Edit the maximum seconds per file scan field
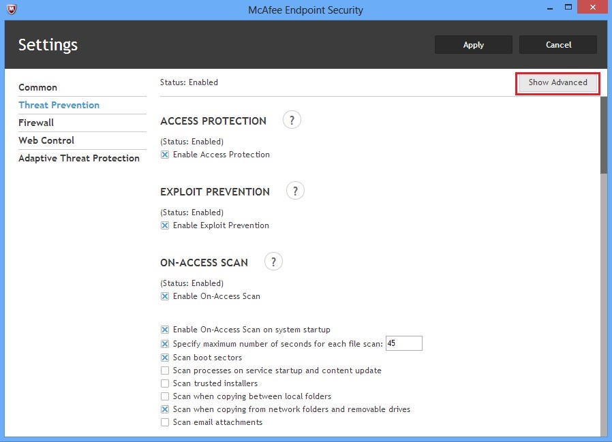The image size is (612, 442). pyautogui.click(x=404, y=343)
